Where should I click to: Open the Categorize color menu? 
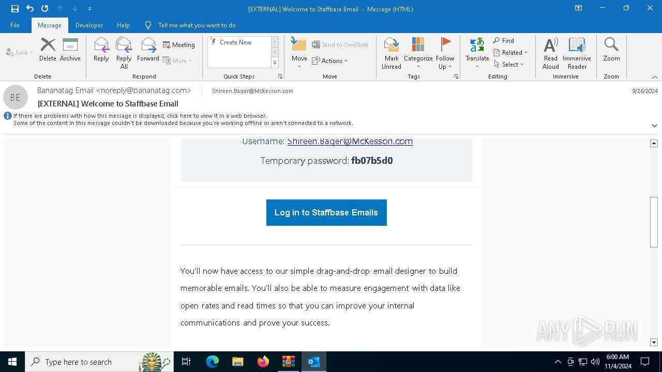(418, 53)
